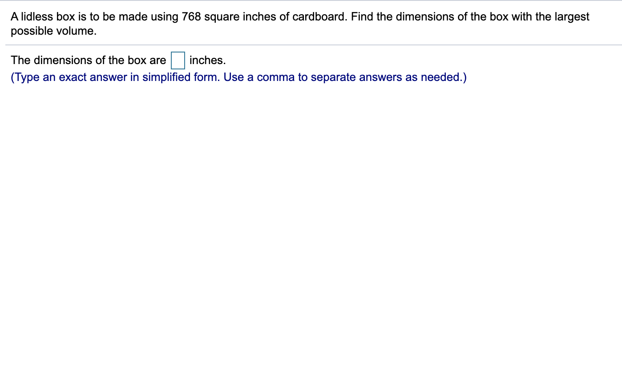Screen dimensions: 622x371
Task: Click the word 'inches' after the answer box
Action: tap(206, 60)
